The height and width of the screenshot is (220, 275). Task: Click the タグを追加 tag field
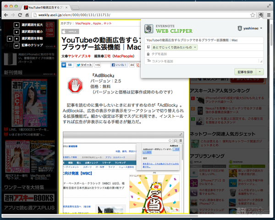pyautogui.click(x=204, y=54)
